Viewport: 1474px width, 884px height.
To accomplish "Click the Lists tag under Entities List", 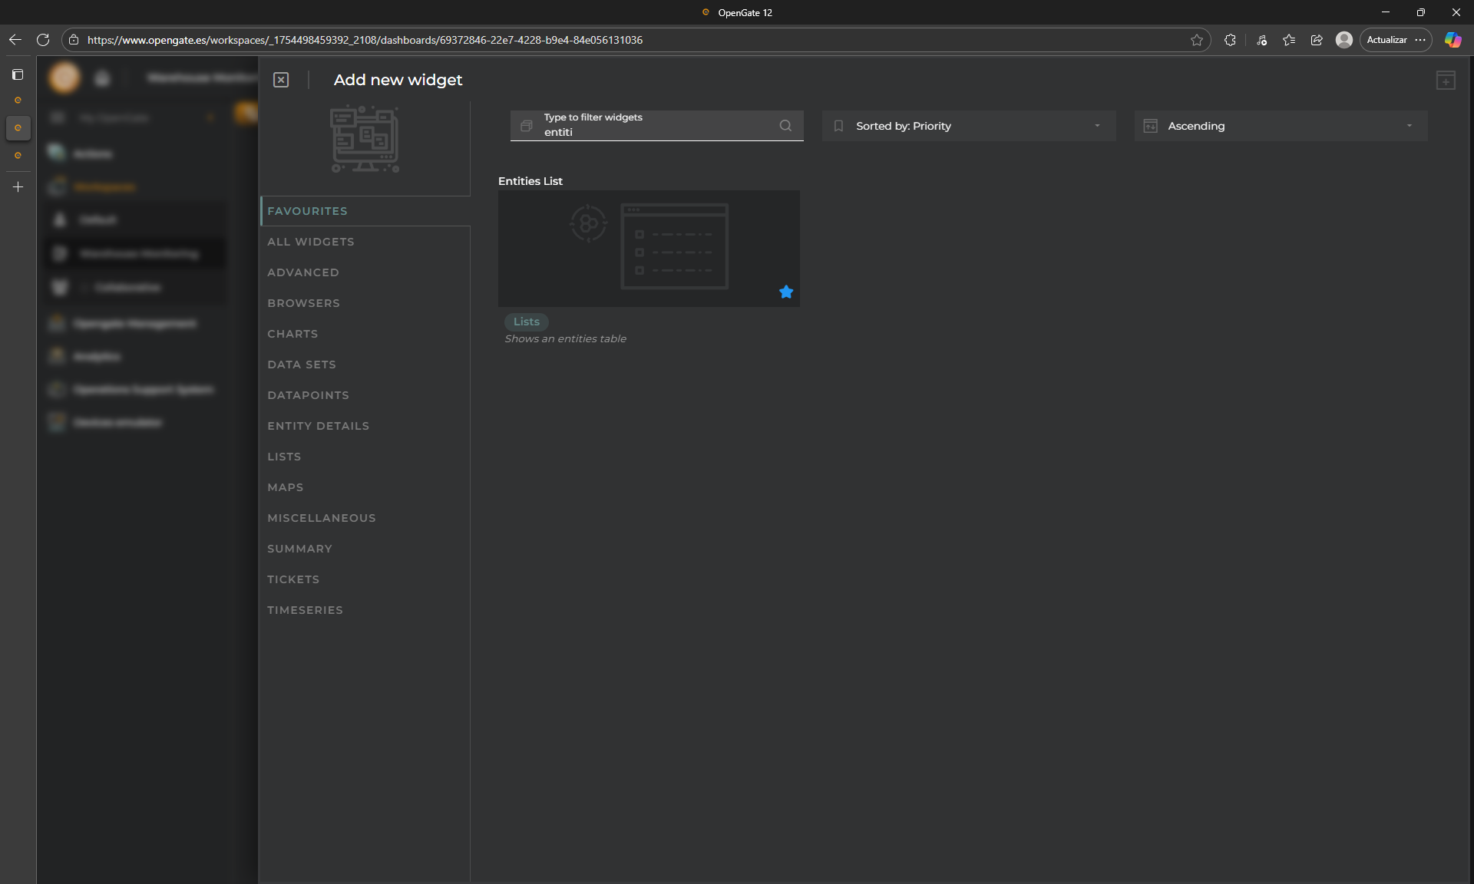I will click(x=526, y=322).
